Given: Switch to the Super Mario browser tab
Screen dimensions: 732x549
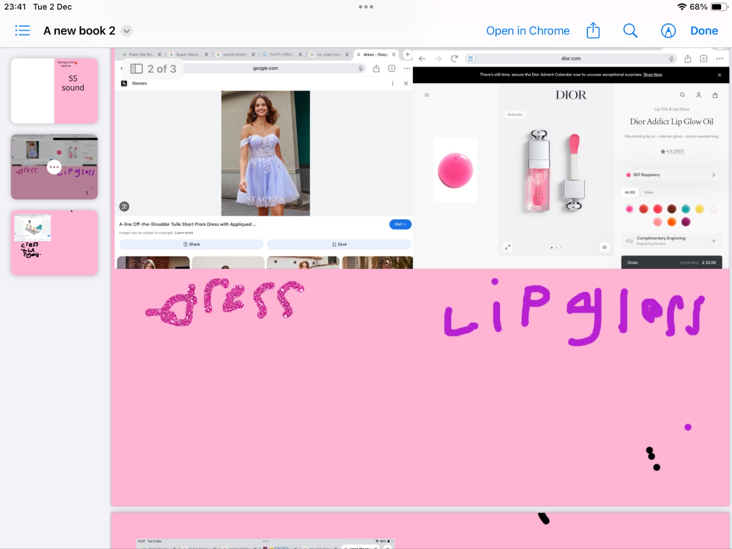Looking at the screenshot, I should [187, 54].
